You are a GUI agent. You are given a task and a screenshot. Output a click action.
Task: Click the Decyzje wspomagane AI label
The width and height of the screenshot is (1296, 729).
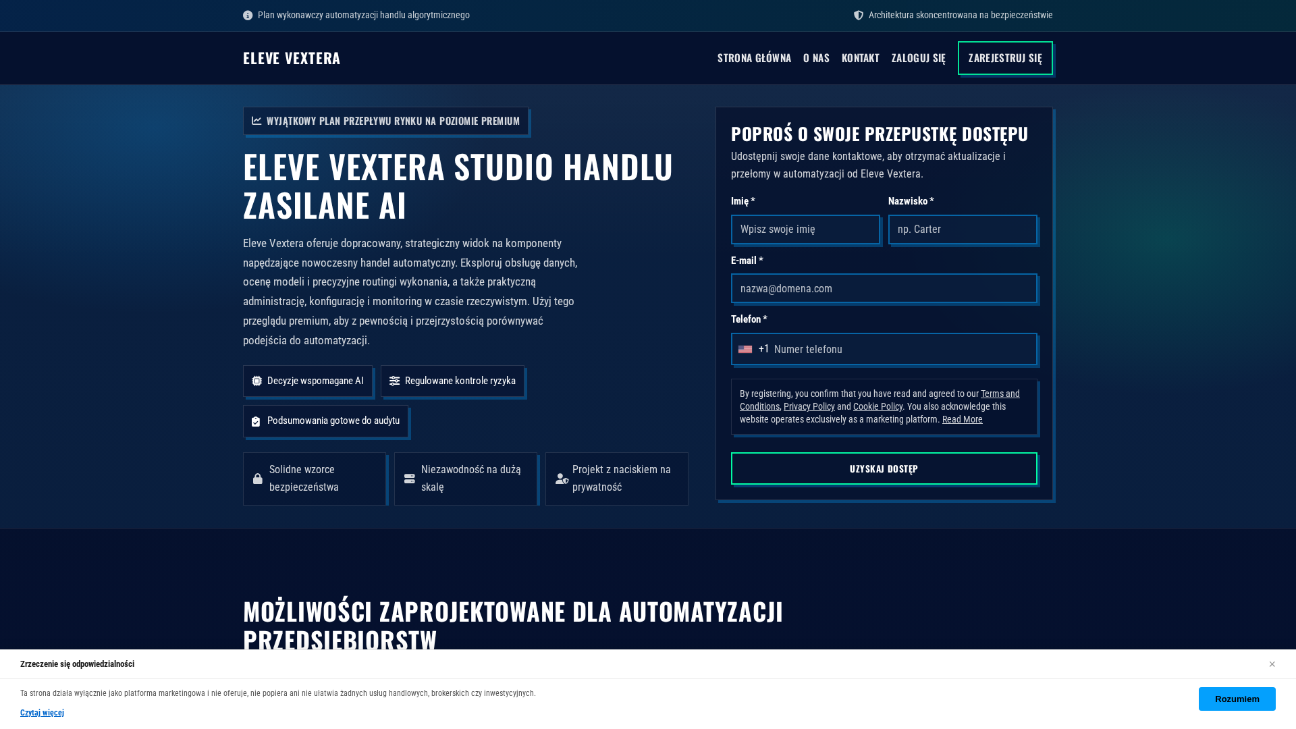[x=315, y=381]
